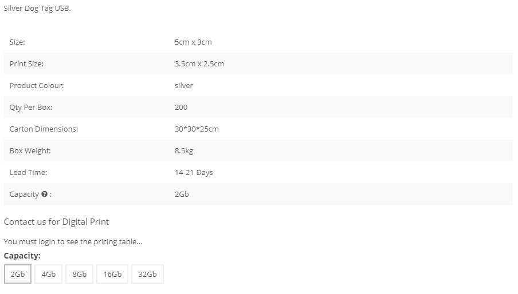Click the bold Capacity: selector label
The image size is (518, 294).
pos(22,256)
